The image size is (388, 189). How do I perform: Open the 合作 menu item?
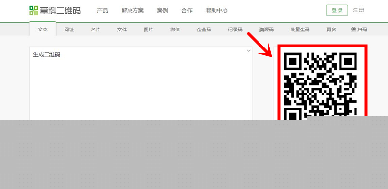click(x=187, y=10)
